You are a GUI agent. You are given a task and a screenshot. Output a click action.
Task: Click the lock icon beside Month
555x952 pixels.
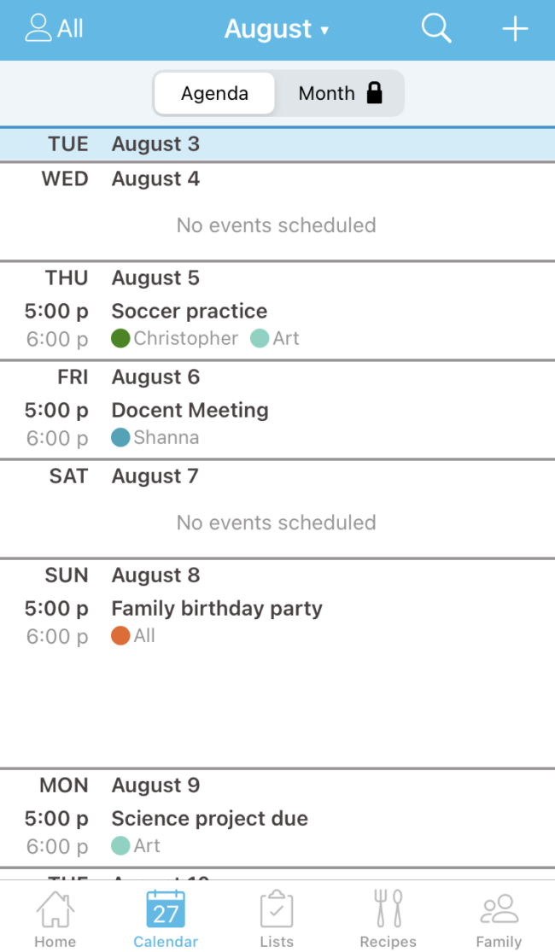tap(374, 94)
